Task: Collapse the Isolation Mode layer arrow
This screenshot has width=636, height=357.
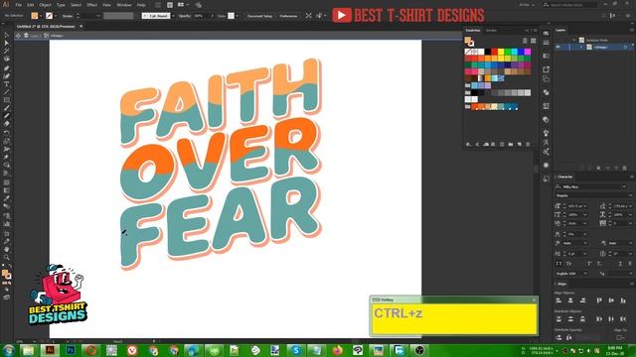Action: pyautogui.click(x=574, y=40)
